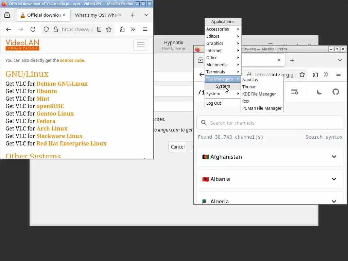Open the VideoLAN site hamburger menu
This screenshot has width=348, height=261.
pyautogui.click(x=141, y=45)
